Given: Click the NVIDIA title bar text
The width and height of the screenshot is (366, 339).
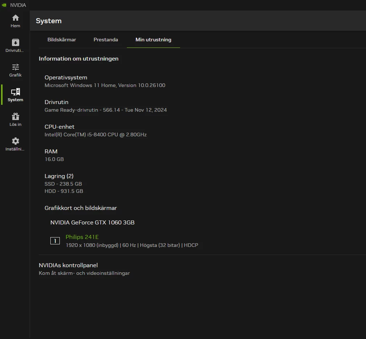Looking at the screenshot, I should [x=18, y=5].
